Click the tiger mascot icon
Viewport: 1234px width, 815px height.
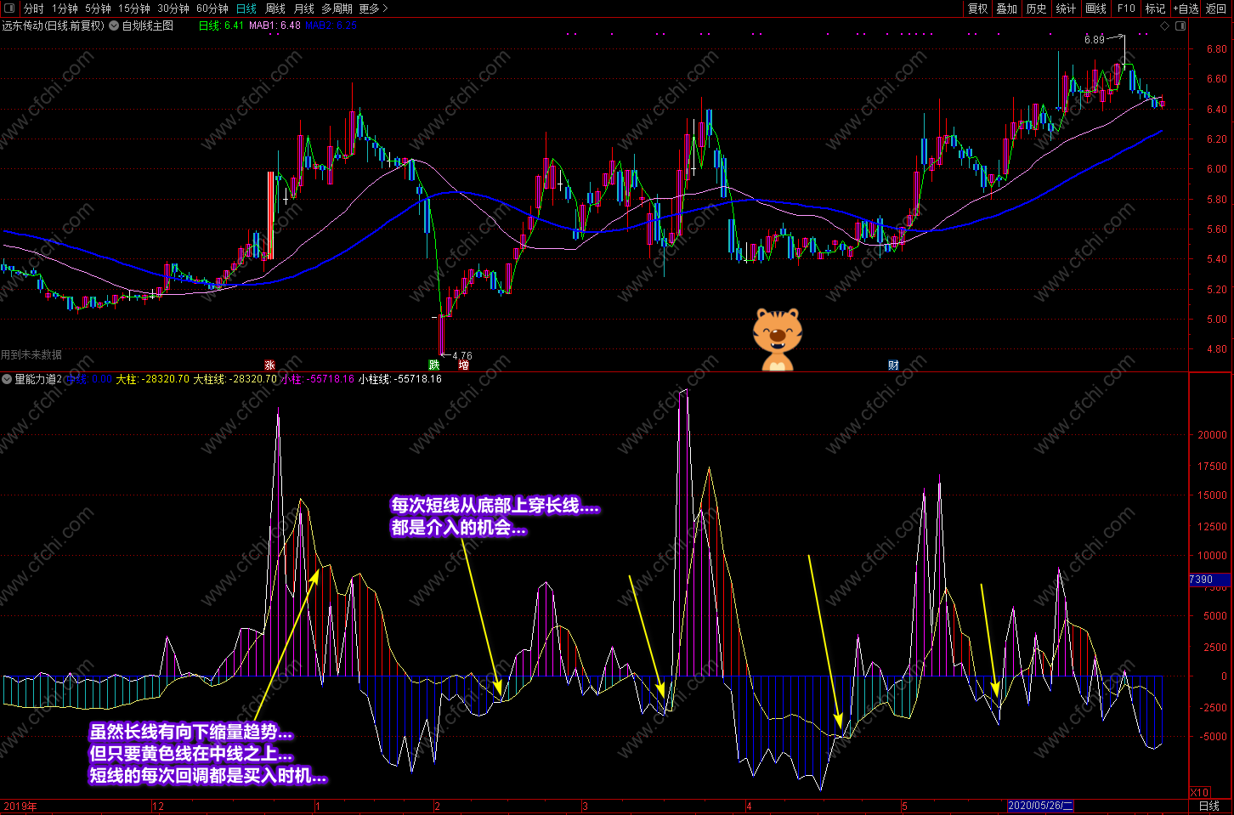point(777,339)
